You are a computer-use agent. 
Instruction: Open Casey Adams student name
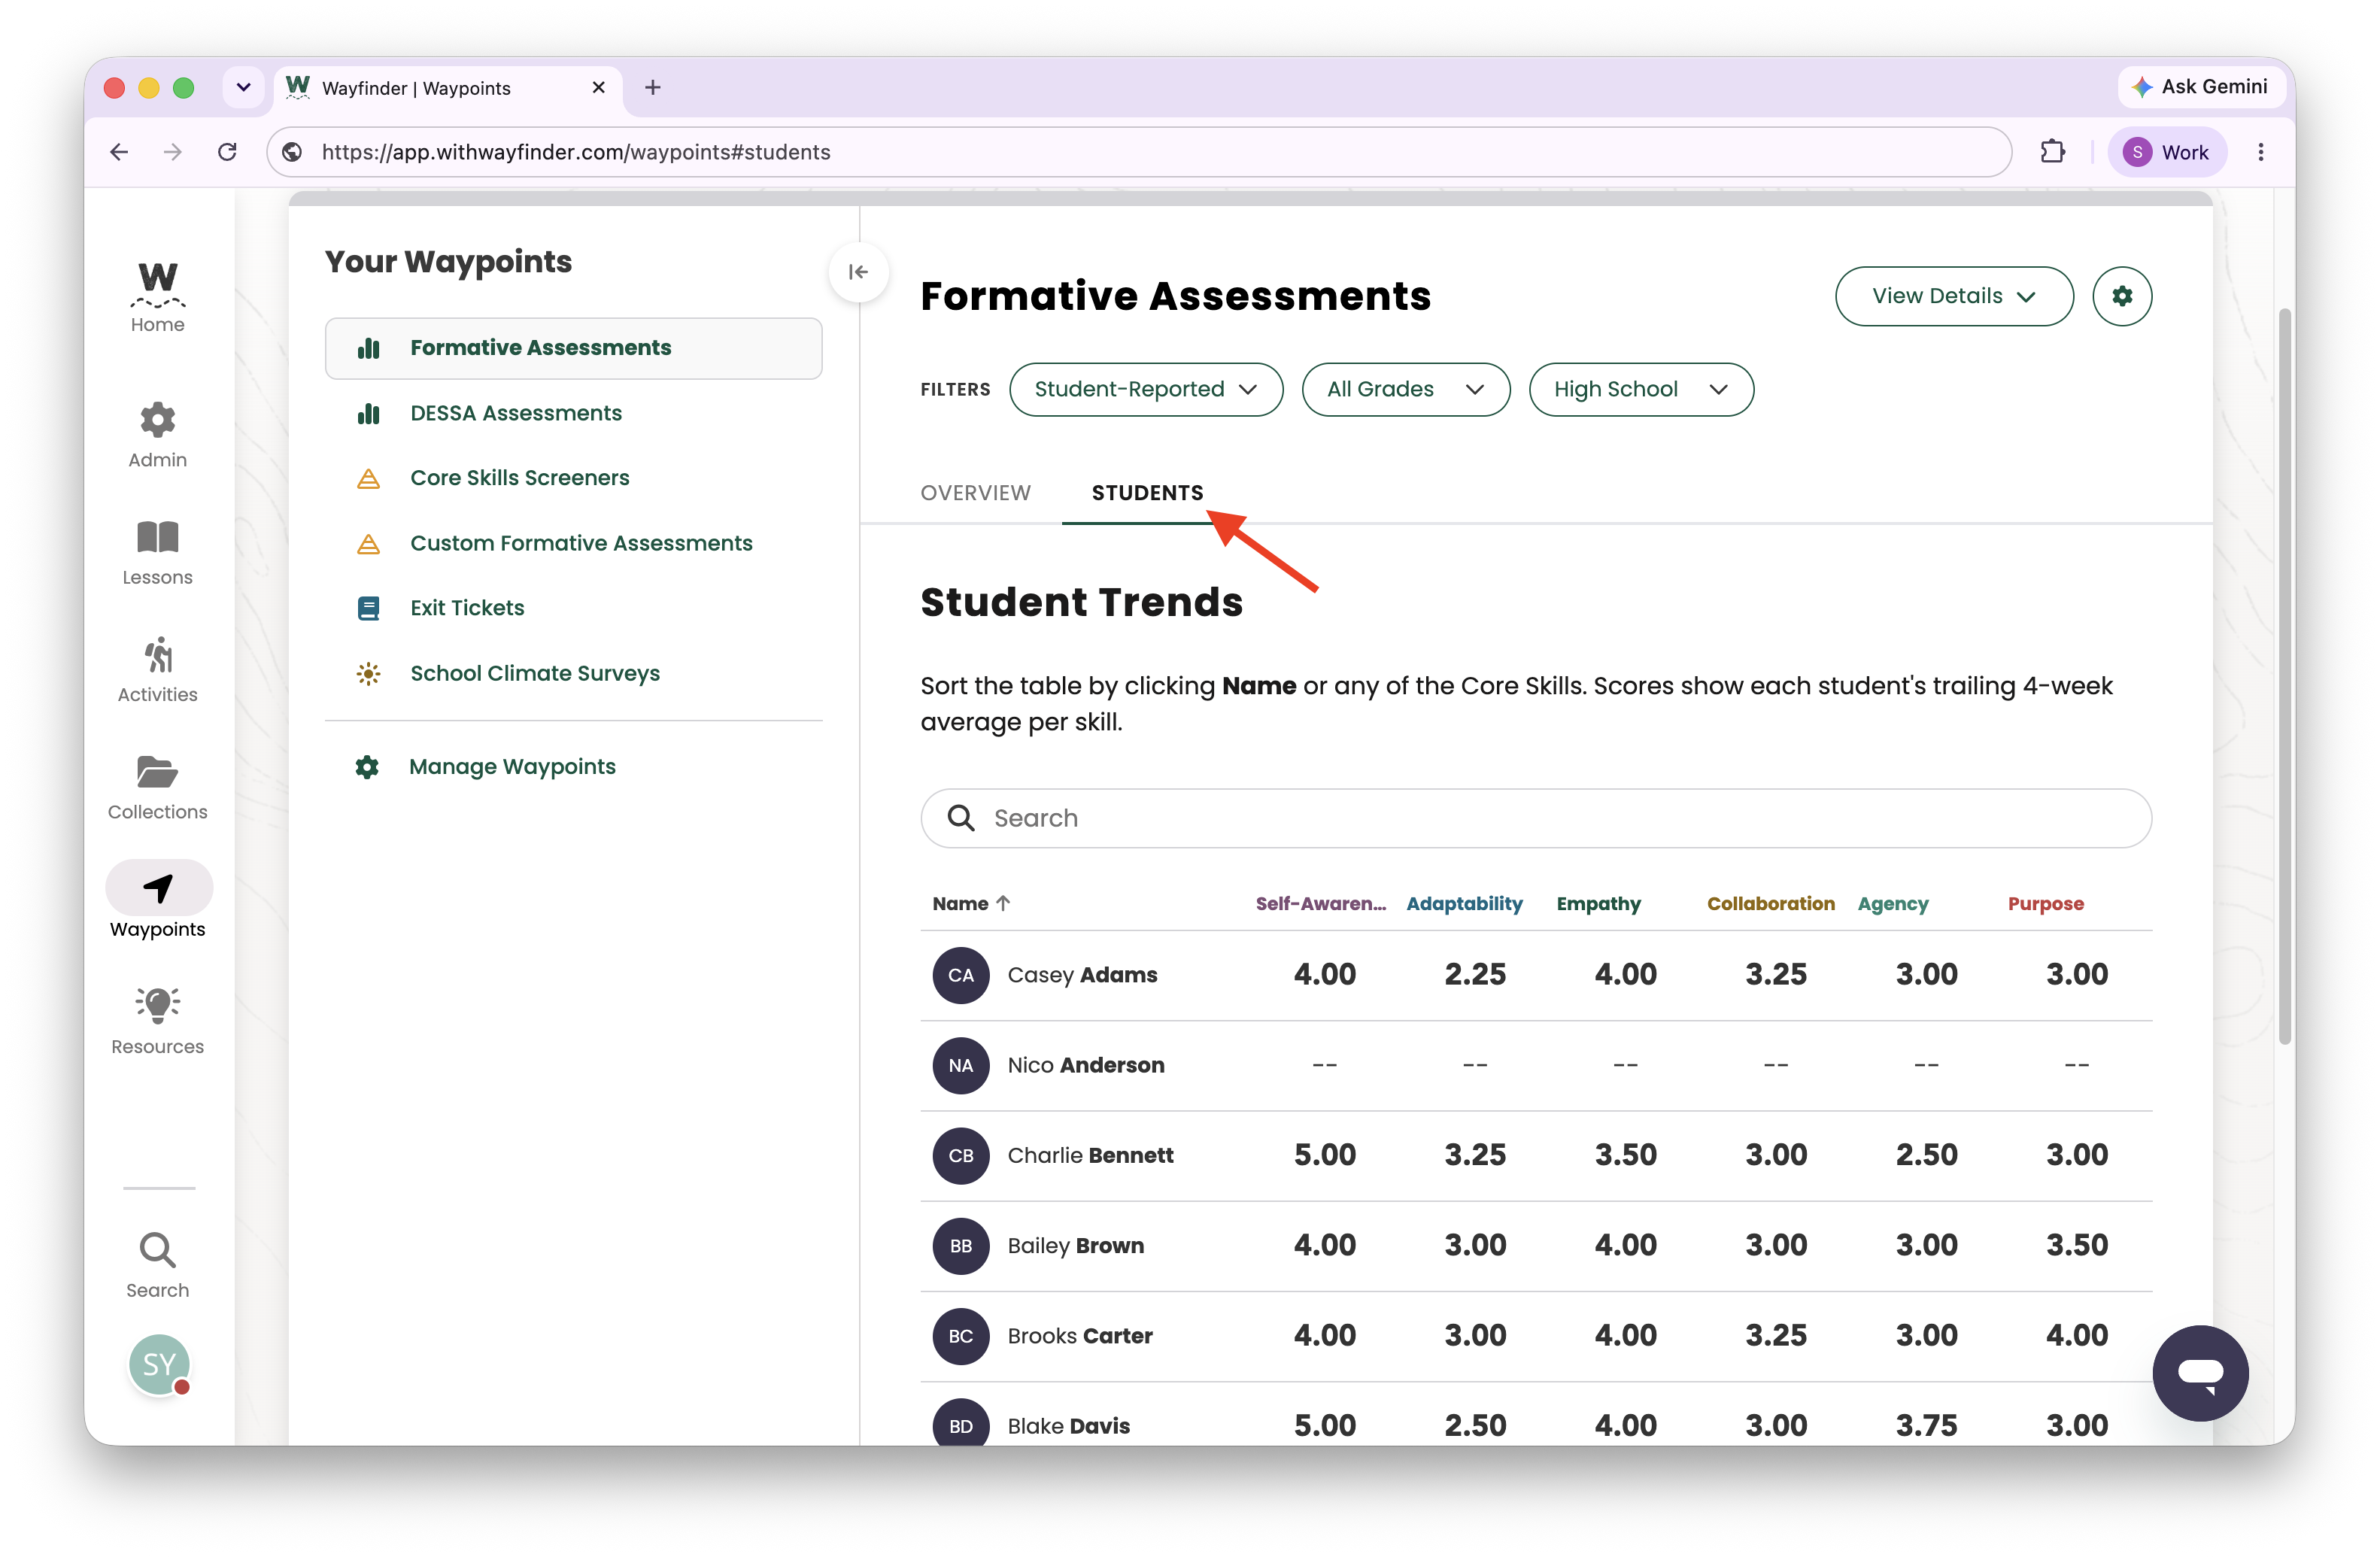pyautogui.click(x=1082, y=975)
